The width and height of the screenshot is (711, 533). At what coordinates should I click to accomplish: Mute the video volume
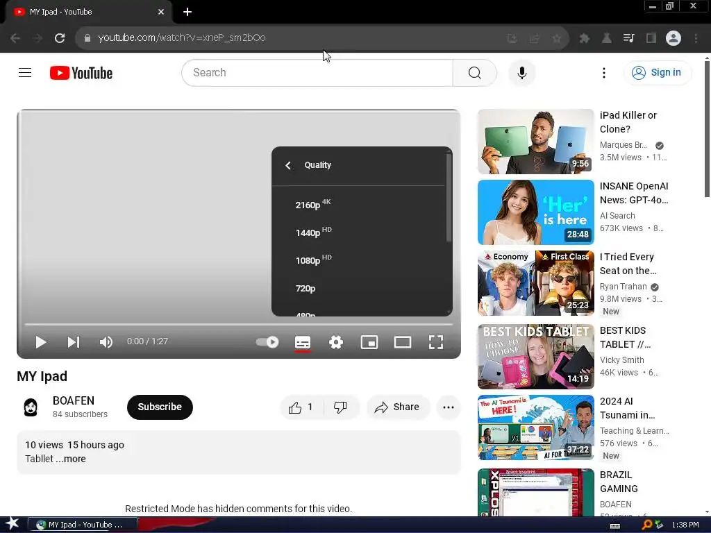[x=106, y=341]
